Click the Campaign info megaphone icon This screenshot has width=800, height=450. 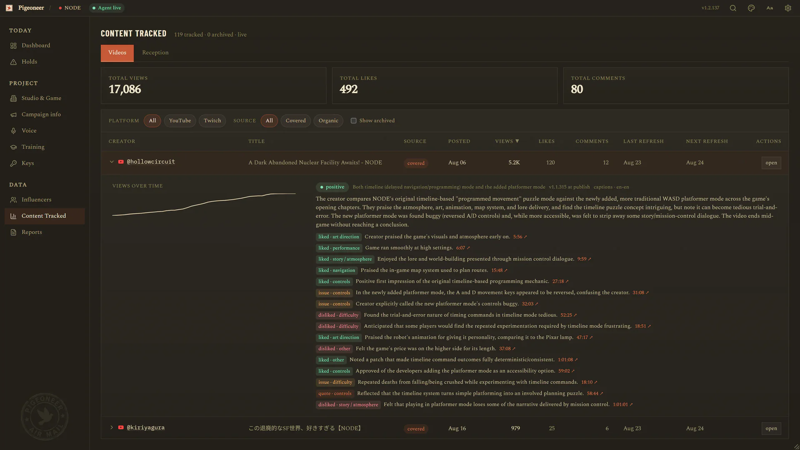point(13,115)
